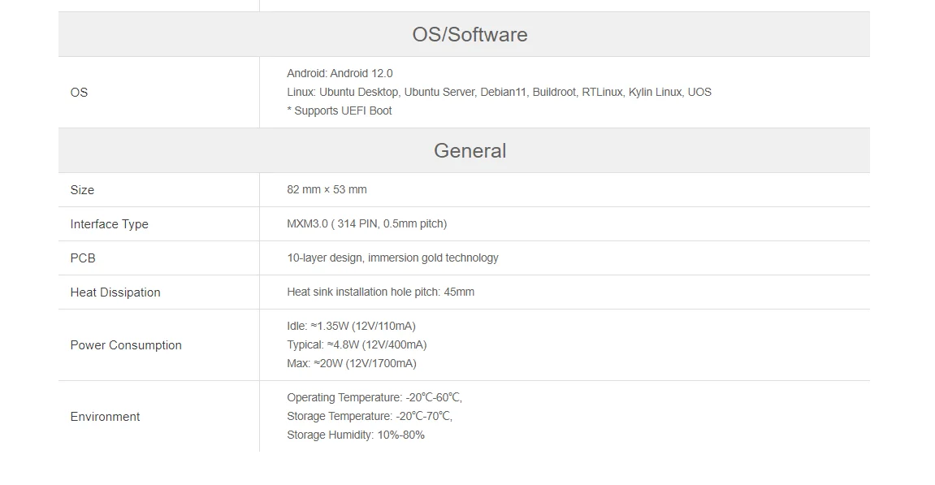
Task: Click the Storage Humidity 10%-80% line
Action: point(355,435)
